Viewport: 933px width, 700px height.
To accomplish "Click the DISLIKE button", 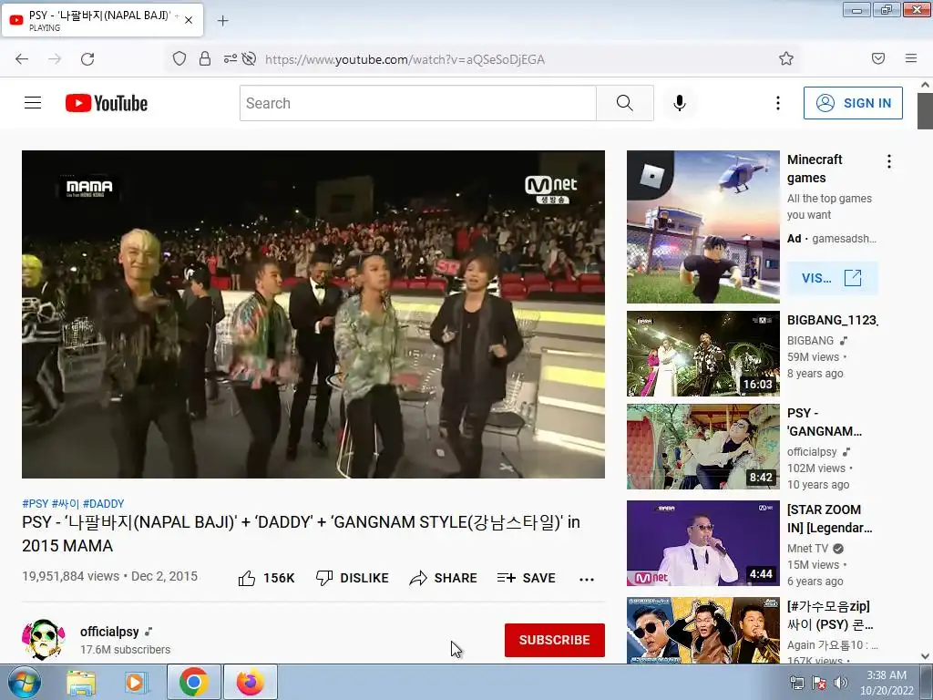I will (353, 578).
